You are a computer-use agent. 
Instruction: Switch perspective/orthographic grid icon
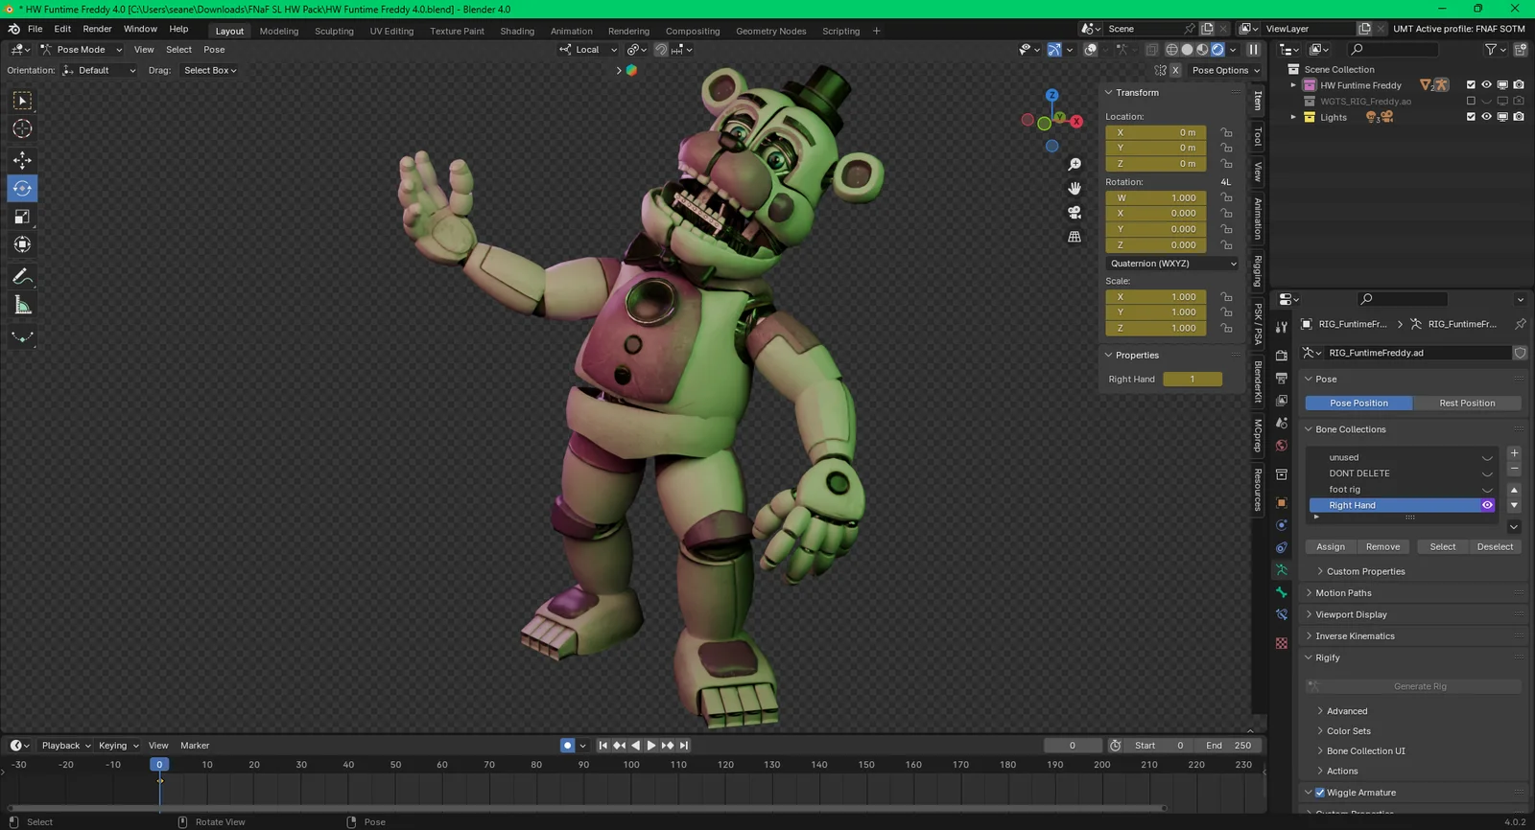tap(1074, 237)
